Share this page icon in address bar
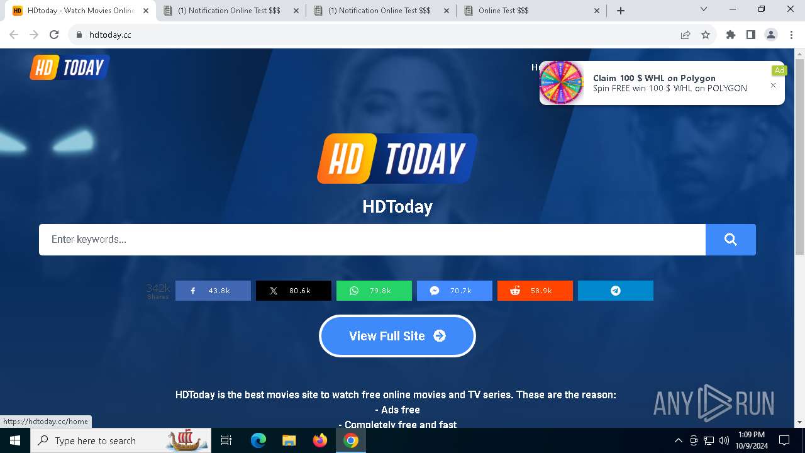805x453 pixels. [x=686, y=35]
